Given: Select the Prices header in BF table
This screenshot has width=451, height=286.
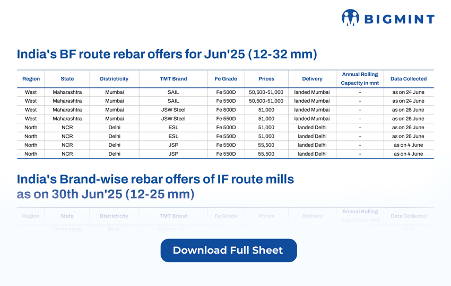Looking at the screenshot, I should (266, 79).
